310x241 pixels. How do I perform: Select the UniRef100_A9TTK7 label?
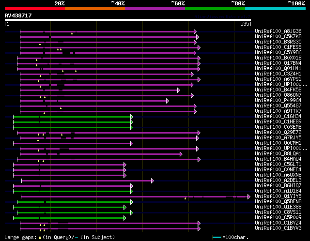click(278, 111)
